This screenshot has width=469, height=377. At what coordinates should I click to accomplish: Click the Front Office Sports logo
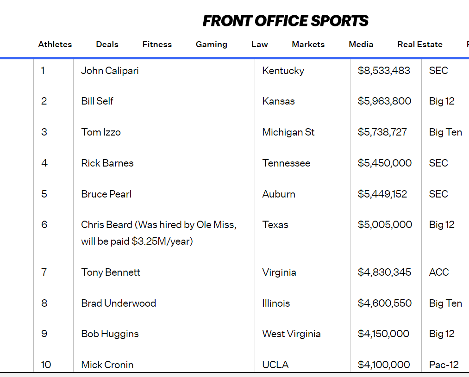286,21
